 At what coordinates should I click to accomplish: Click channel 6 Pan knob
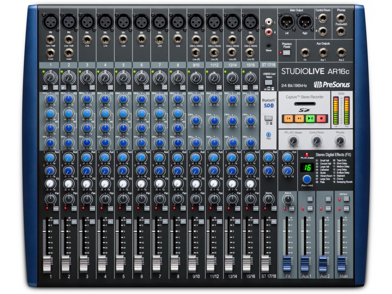click(142, 199)
